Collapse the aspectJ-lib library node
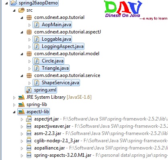Image resolution: width=168 pixels, height=160 pixels. coord(14,112)
